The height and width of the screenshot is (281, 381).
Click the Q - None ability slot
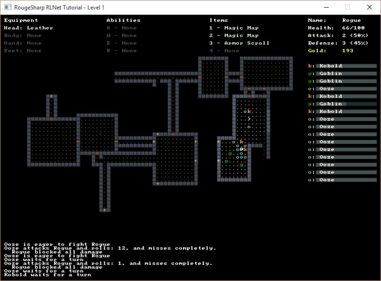point(121,28)
